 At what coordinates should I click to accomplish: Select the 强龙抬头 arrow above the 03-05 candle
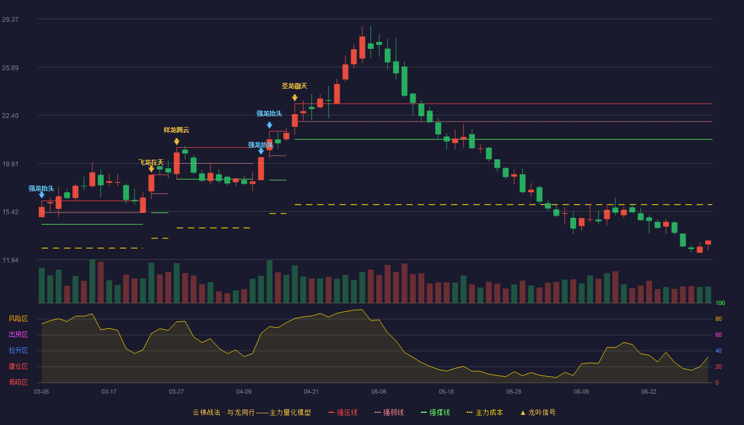(x=41, y=195)
